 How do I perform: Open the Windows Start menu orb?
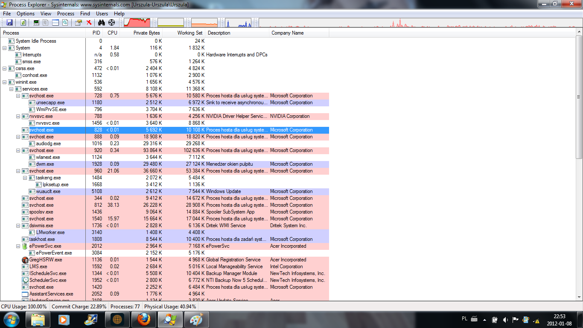tap(11, 319)
